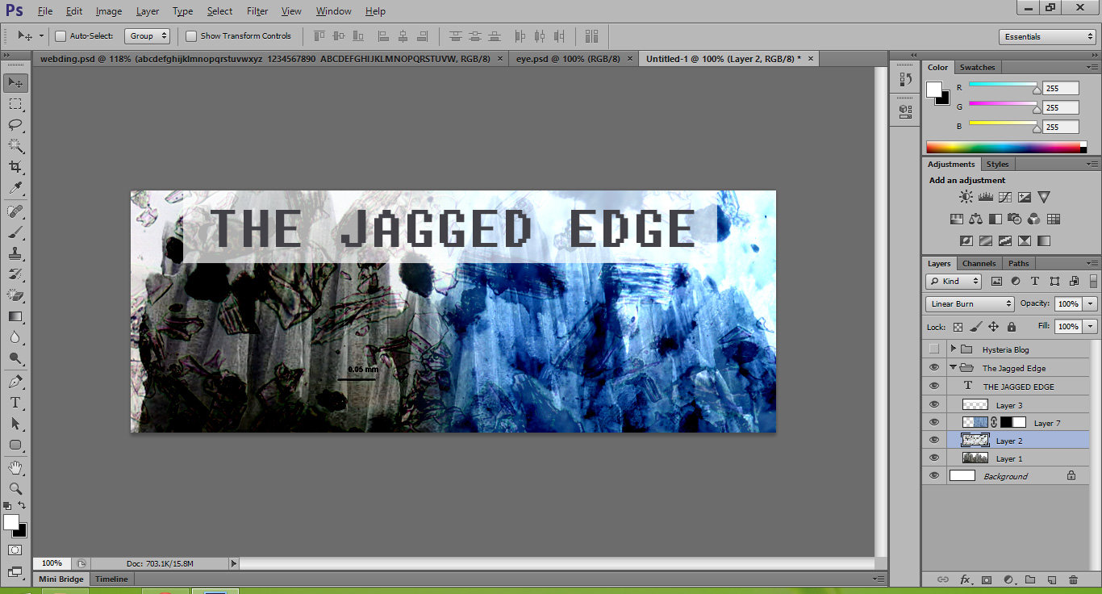Screen dimensions: 1102x594
Task: Open the Mini Bridge panel tab
Action: [x=61, y=579]
